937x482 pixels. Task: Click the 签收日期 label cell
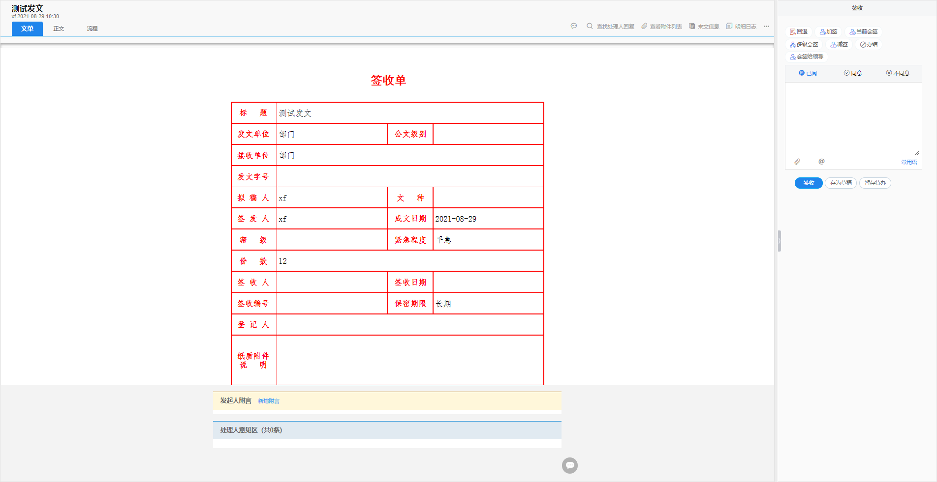[x=410, y=283]
